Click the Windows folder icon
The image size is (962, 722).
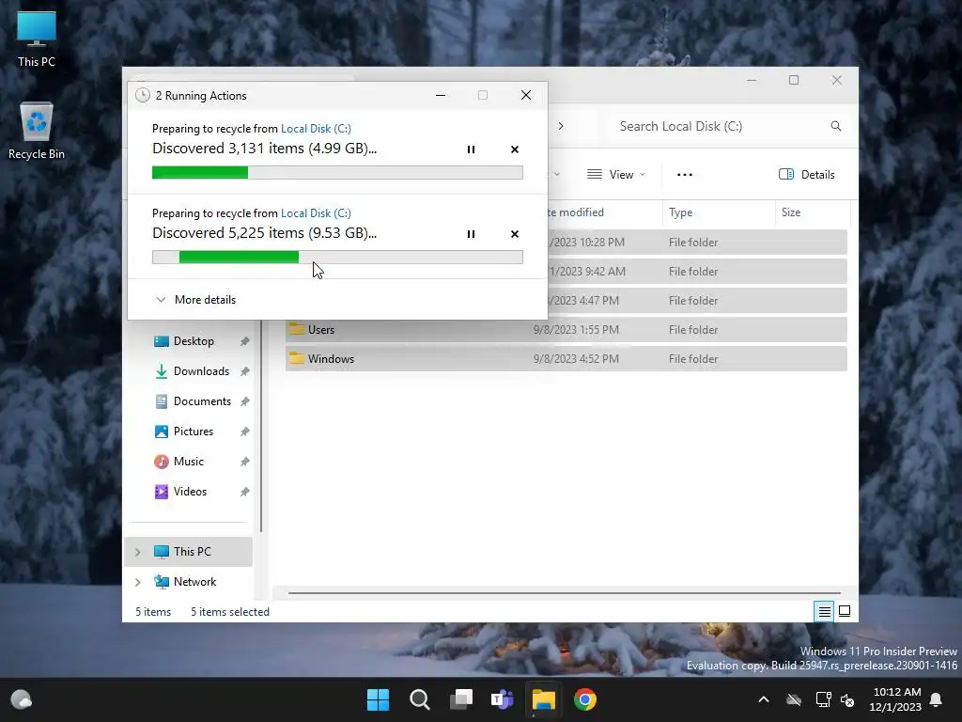(297, 358)
